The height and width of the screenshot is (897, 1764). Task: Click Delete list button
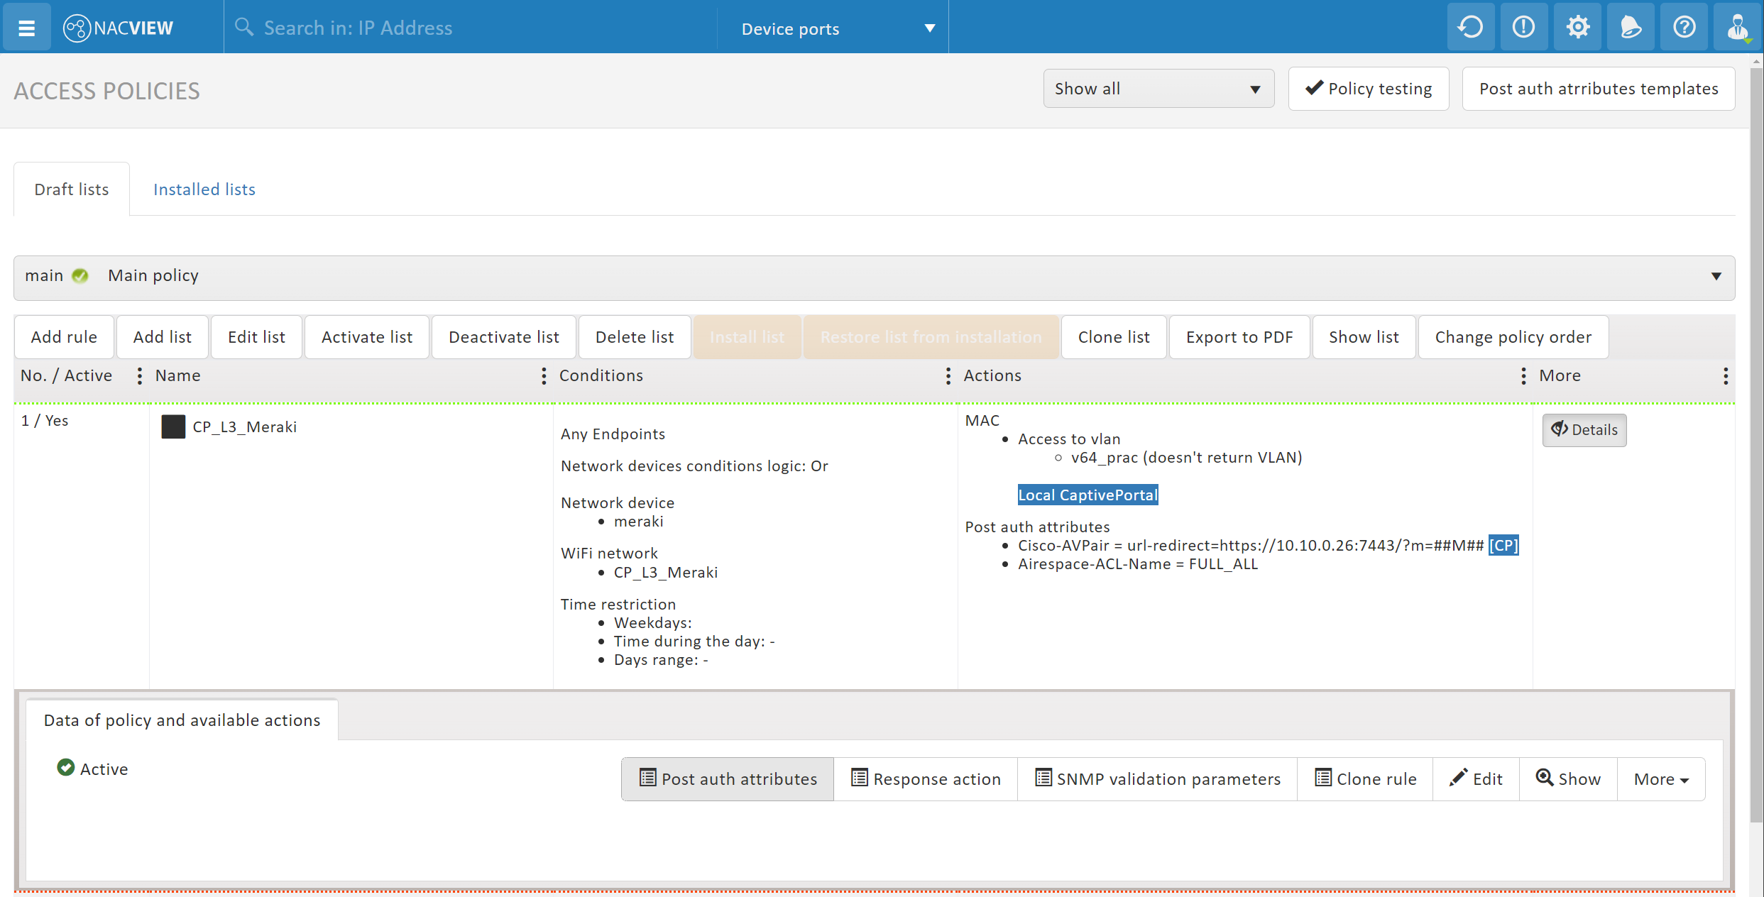coord(635,337)
